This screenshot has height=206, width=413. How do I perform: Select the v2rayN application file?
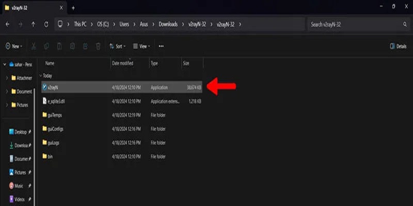[x=122, y=87]
